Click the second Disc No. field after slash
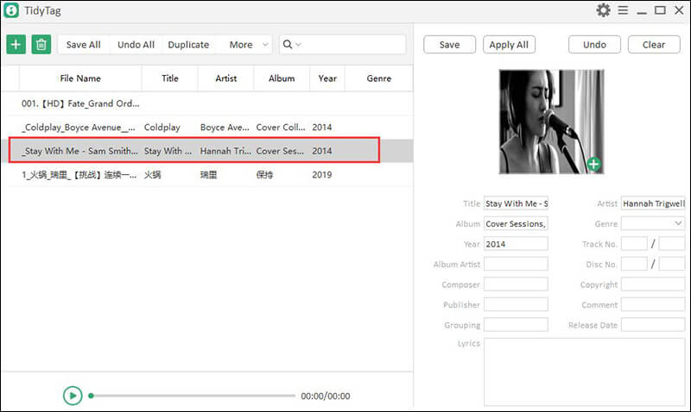 [672, 264]
